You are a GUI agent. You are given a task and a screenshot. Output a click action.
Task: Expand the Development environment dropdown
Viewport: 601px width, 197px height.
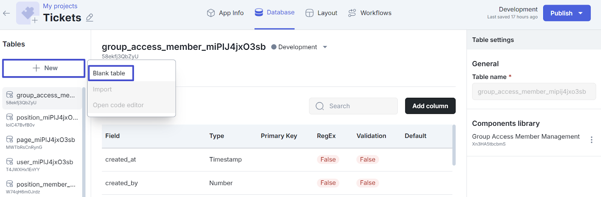point(325,47)
